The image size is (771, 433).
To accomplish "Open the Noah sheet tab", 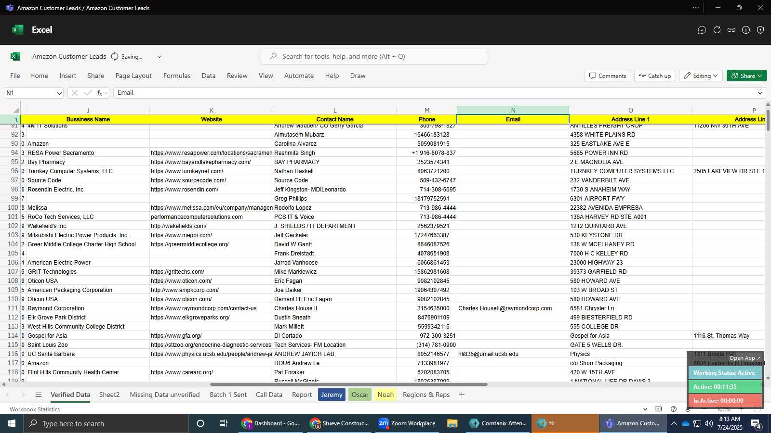I will [385, 395].
